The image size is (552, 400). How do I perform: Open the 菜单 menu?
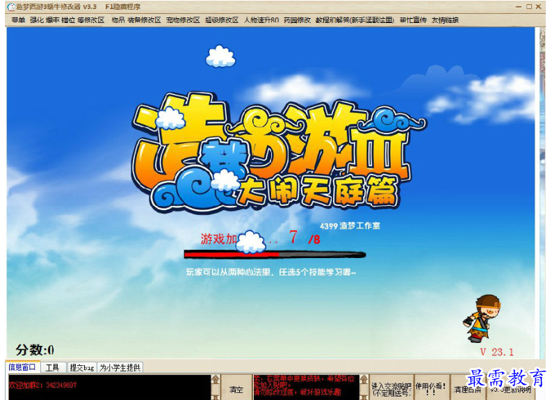coord(18,20)
